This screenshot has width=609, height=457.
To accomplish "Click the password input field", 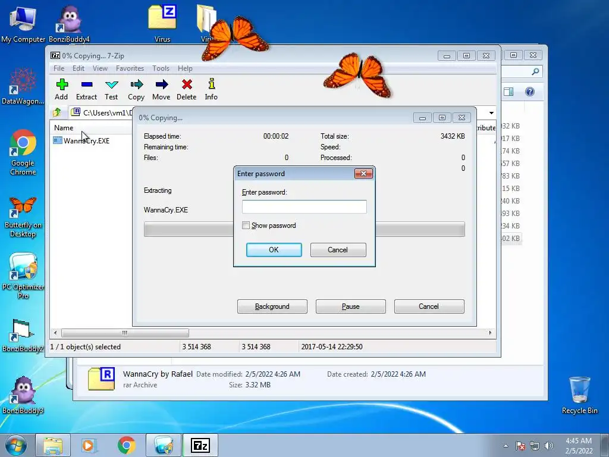I will pyautogui.click(x=304, y=206).
